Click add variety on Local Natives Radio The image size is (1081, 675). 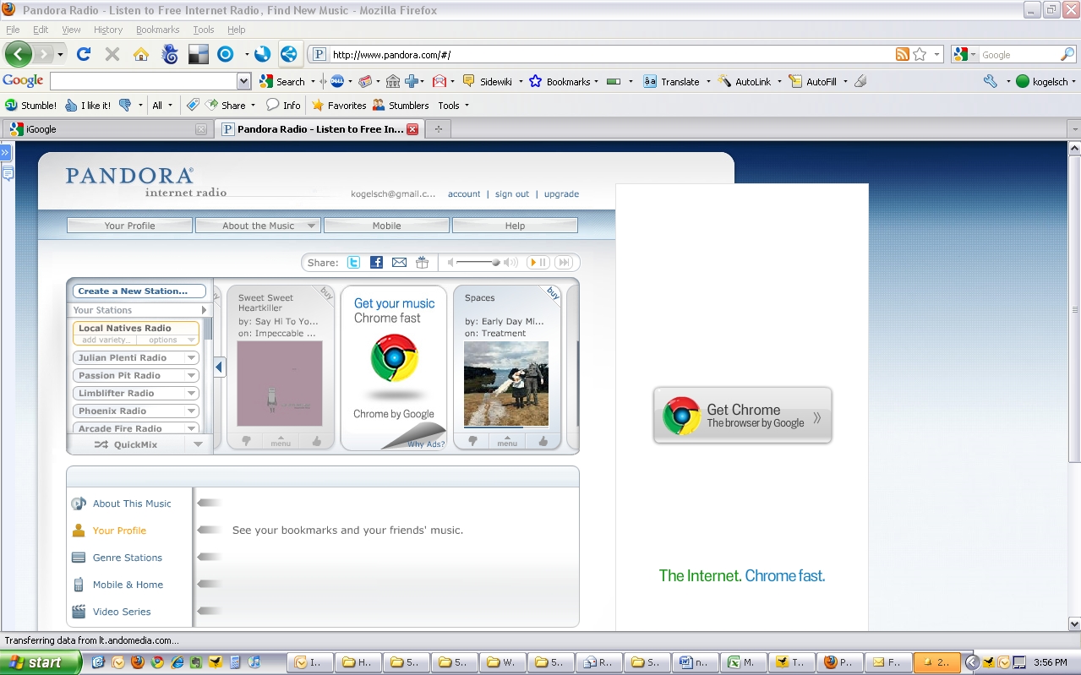point(106,340)
